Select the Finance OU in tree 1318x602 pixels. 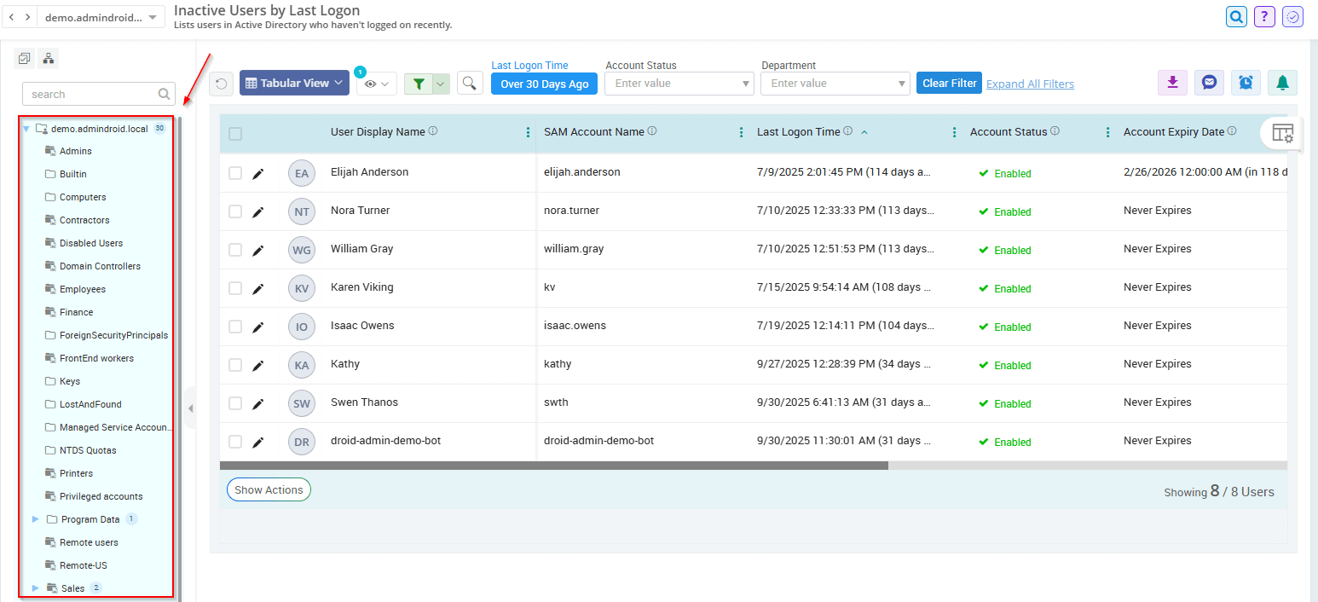tap(76, 312)
